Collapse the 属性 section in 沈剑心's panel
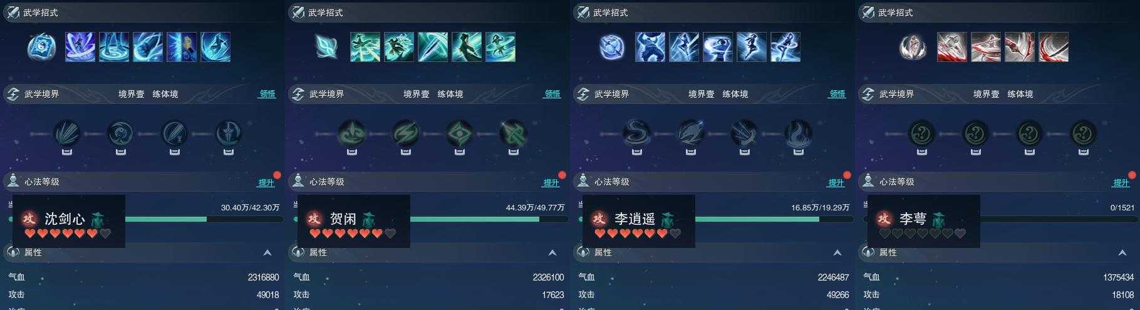Image resolution: width=1140 pixels, height=310 pixels. 267,253
